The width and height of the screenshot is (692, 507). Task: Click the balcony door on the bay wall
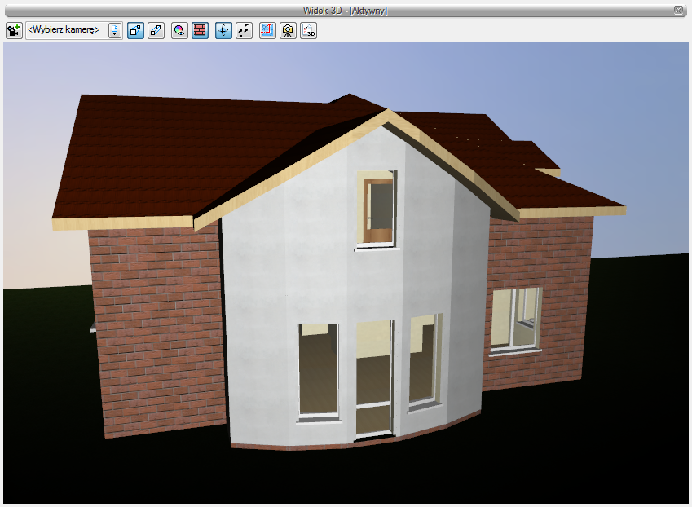coord(374,378)
